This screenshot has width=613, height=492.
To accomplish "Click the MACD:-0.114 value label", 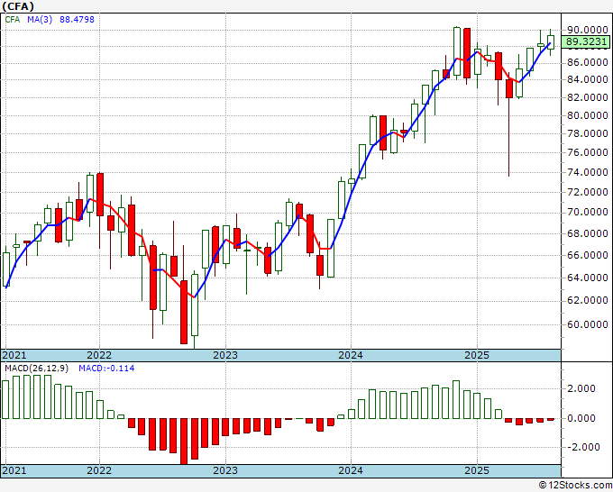I will point(106,369).
